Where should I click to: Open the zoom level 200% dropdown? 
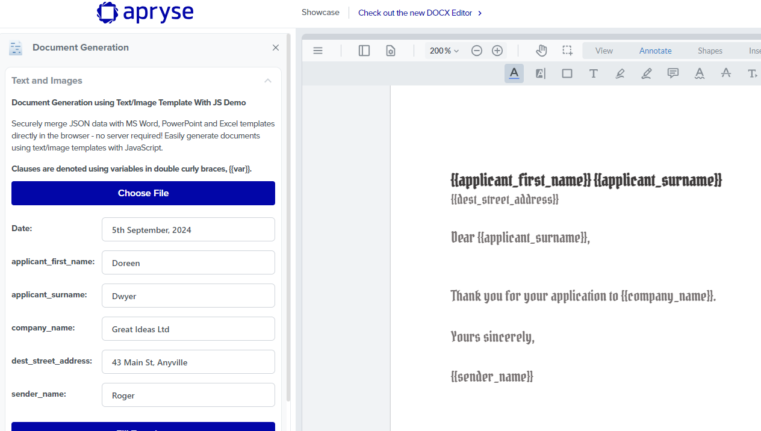[x=444, y=51]
